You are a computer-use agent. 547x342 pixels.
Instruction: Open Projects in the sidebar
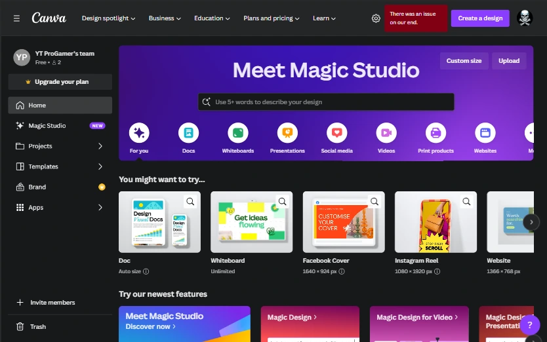click(60, 146)
